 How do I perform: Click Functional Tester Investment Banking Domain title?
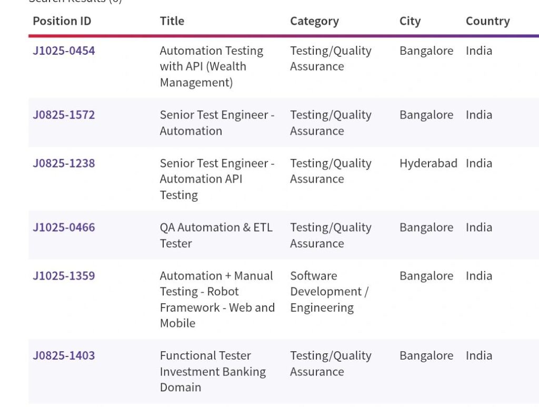(x=212, y=371)
